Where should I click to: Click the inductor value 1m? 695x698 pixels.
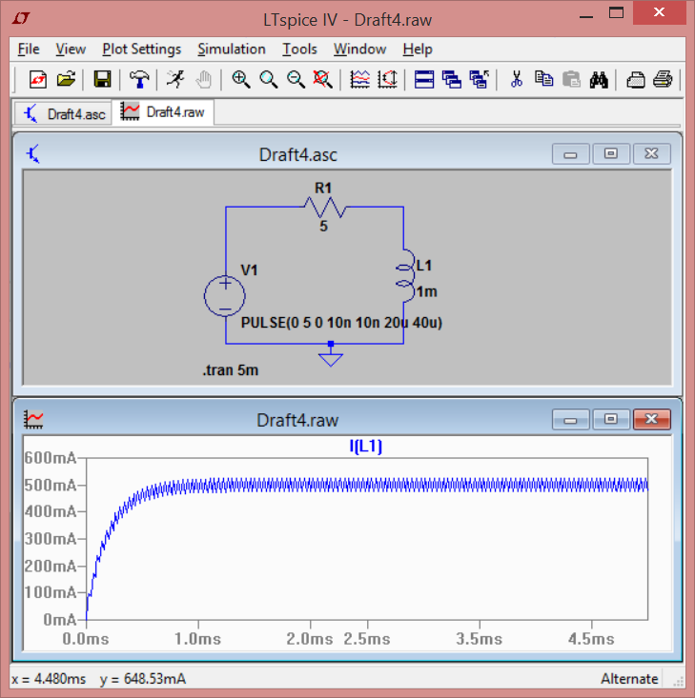(427, 292)
